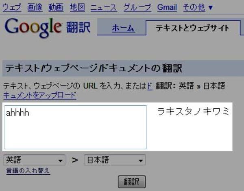Image resolution: width=244 pixels, height=191 pixels.
Task: Select the テキストとウェブサイト tab
Action: click(193, 28)
